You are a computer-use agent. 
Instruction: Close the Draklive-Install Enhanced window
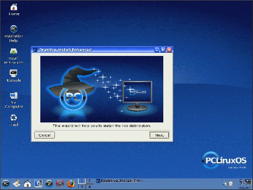pyautogui.click(x=169, y=50)
